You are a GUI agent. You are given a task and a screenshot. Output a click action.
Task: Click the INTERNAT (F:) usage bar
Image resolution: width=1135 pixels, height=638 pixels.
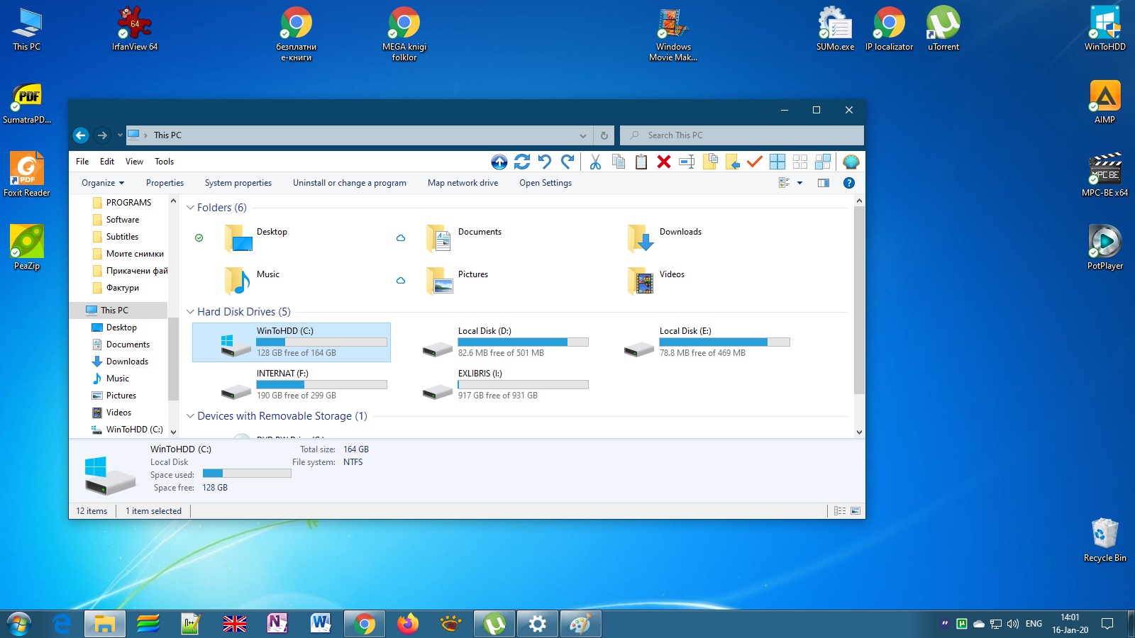tap(322, 385)
